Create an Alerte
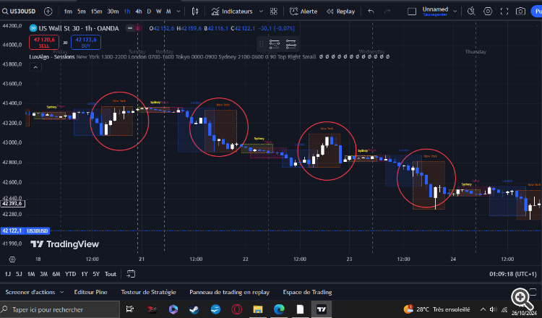Screen dimensions: 542x318 pyautogui.click(x=304, y=12)
